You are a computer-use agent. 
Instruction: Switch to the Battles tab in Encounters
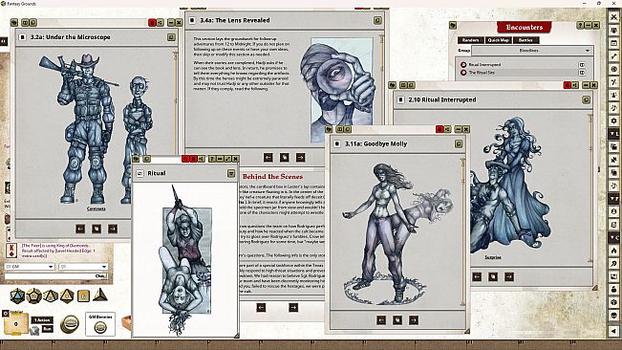[x=525, y=40]
